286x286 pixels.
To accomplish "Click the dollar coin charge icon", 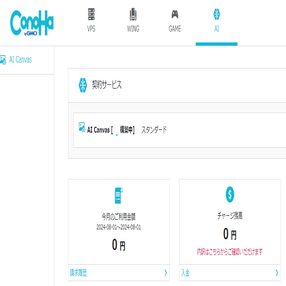I will pyautogui.click(x=230, y=195).
